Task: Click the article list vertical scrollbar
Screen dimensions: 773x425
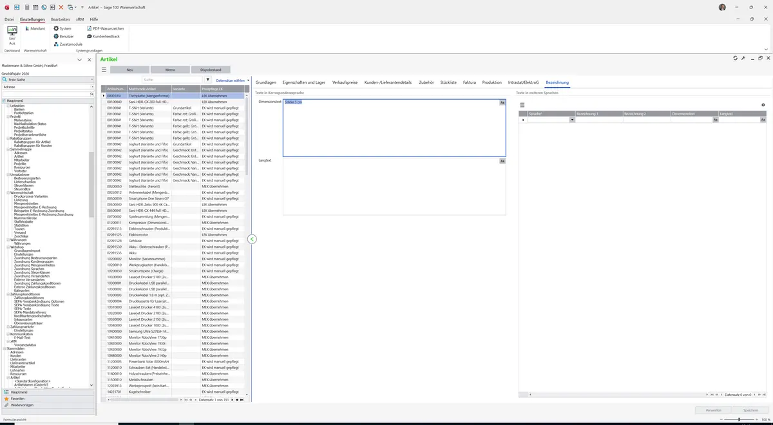Action: (246, 135)
